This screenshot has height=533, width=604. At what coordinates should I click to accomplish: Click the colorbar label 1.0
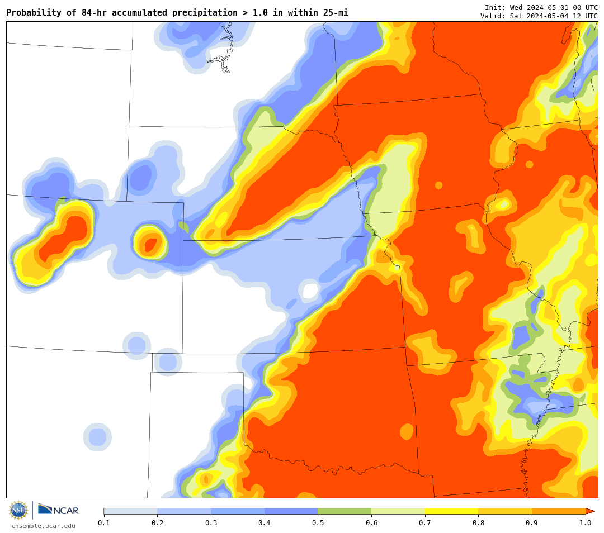tap(586, 522)
